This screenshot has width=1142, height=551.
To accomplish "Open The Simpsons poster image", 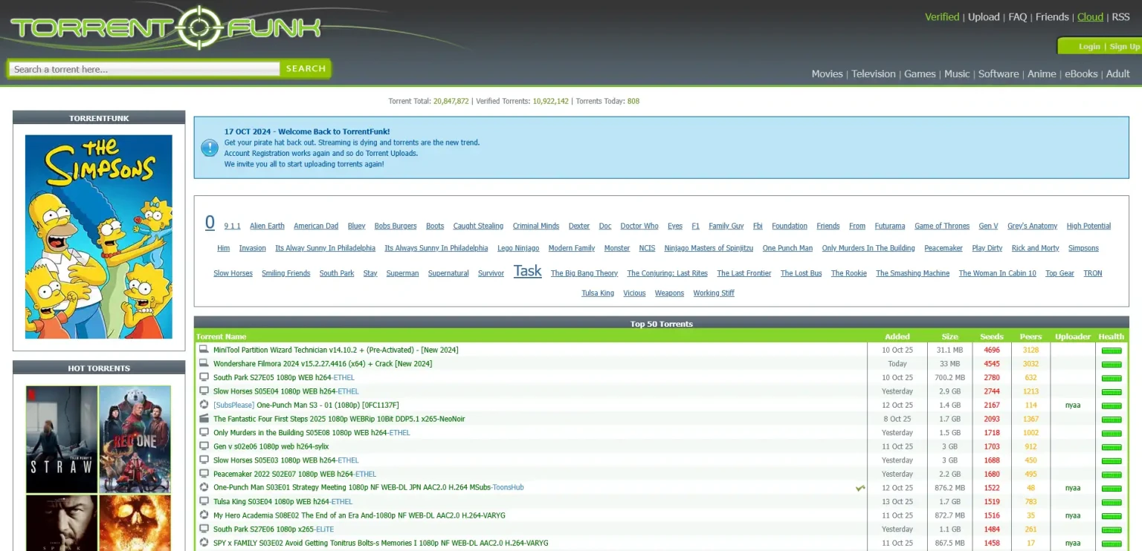I will (x=99, y=237).
